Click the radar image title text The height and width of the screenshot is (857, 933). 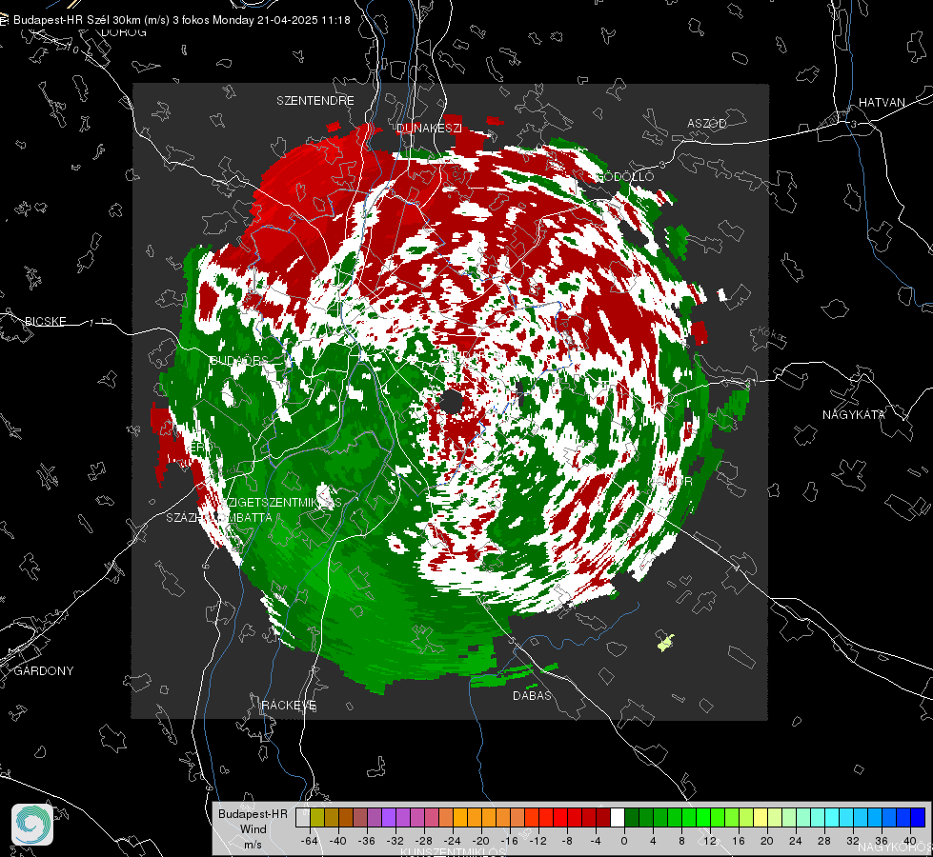point(181,20)
